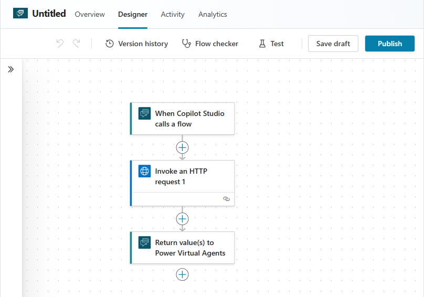
Task: Click the Version history clock icon
Action: 110,44
